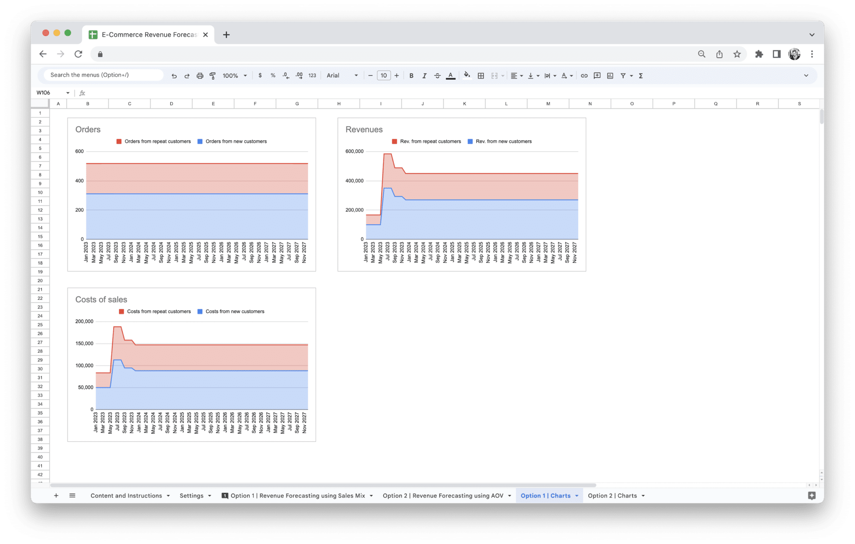
Task: Toggle italic formatting
Action: (x=424, y=76)
